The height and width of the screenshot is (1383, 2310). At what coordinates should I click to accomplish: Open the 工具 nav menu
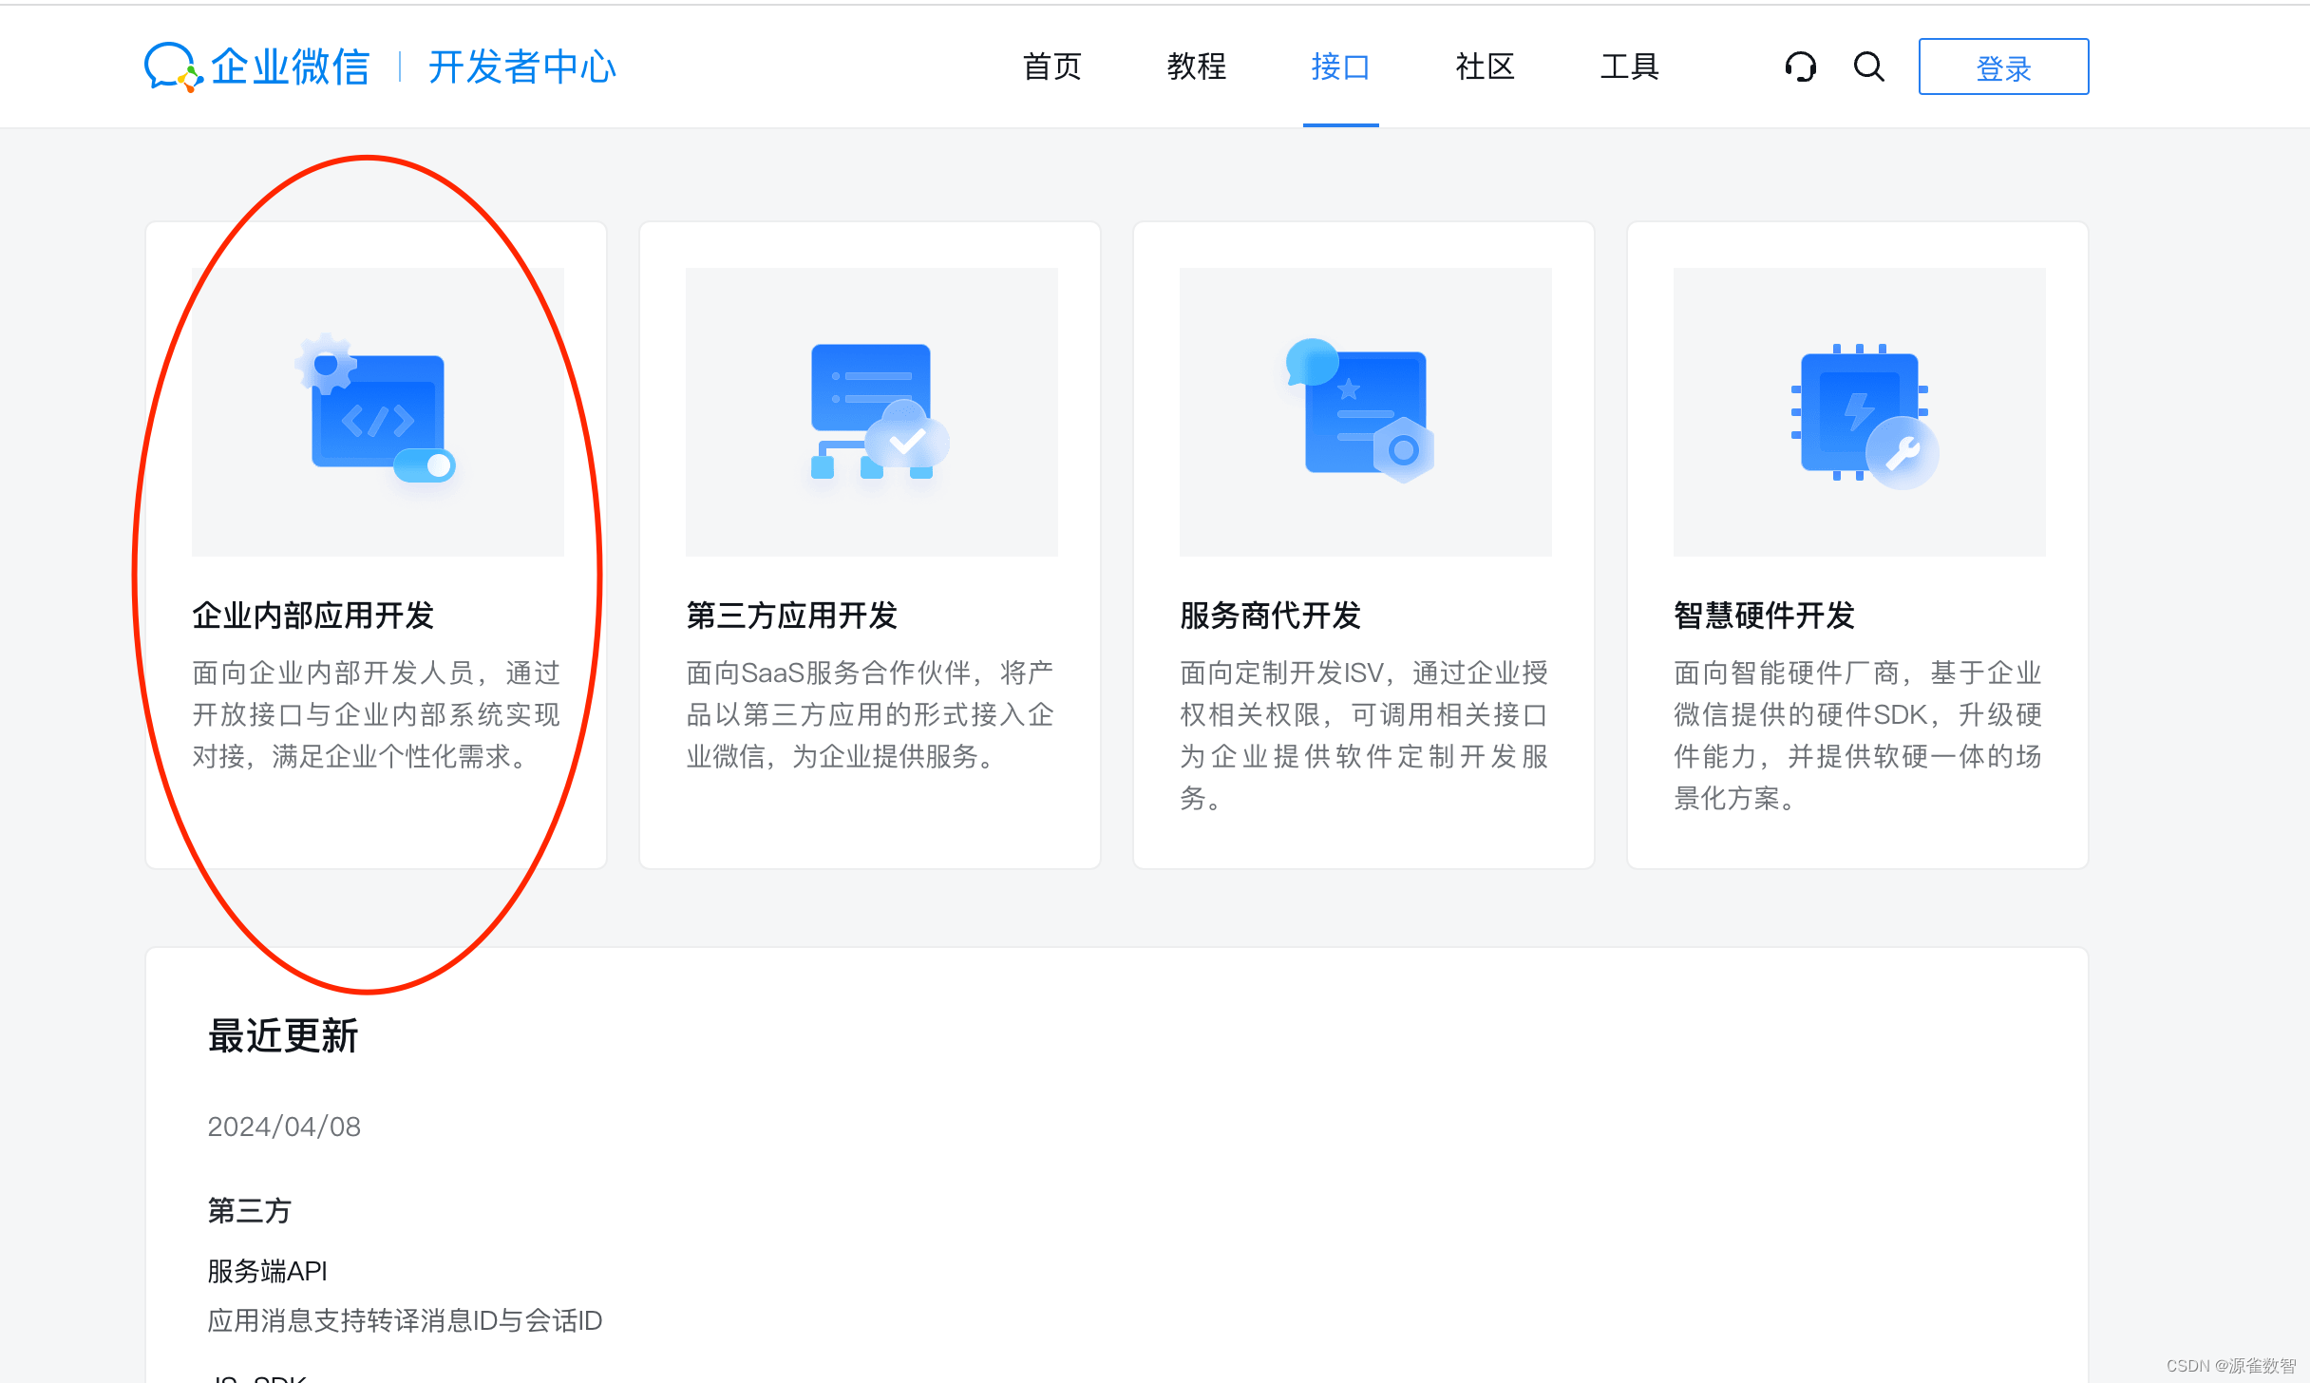coord(1629,66)
